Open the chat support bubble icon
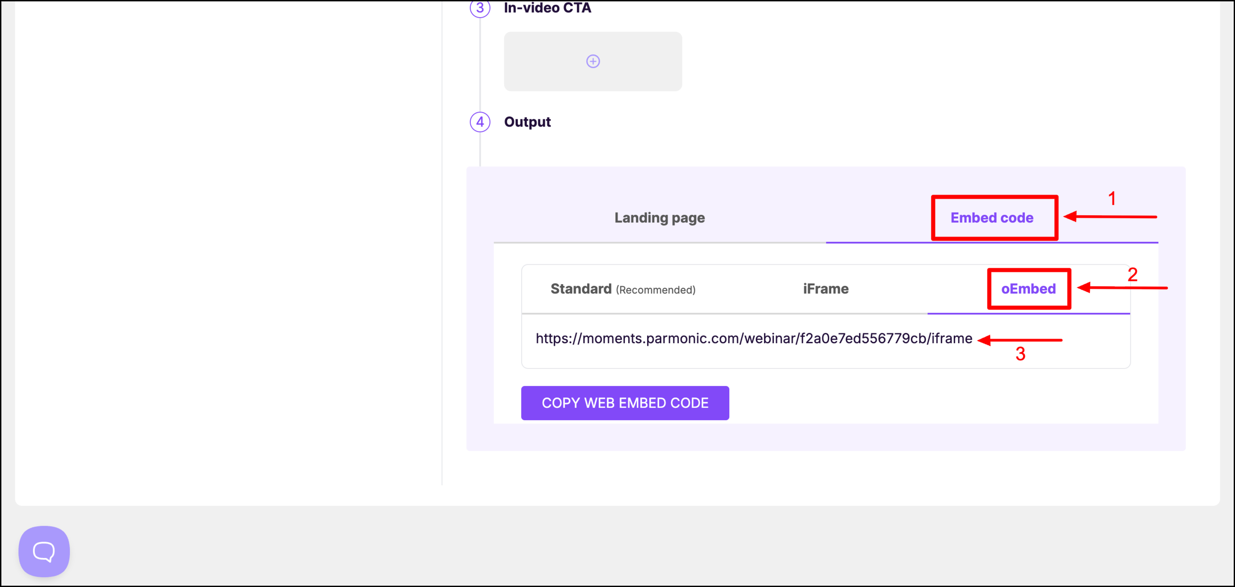 [44, 551]
